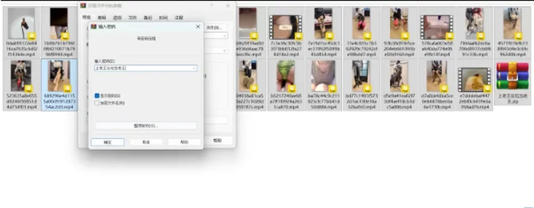This screenshot has height=208, width=534.
Task: Click the 浏览(B)... button in archive dialog
Action: coord(215,28)
